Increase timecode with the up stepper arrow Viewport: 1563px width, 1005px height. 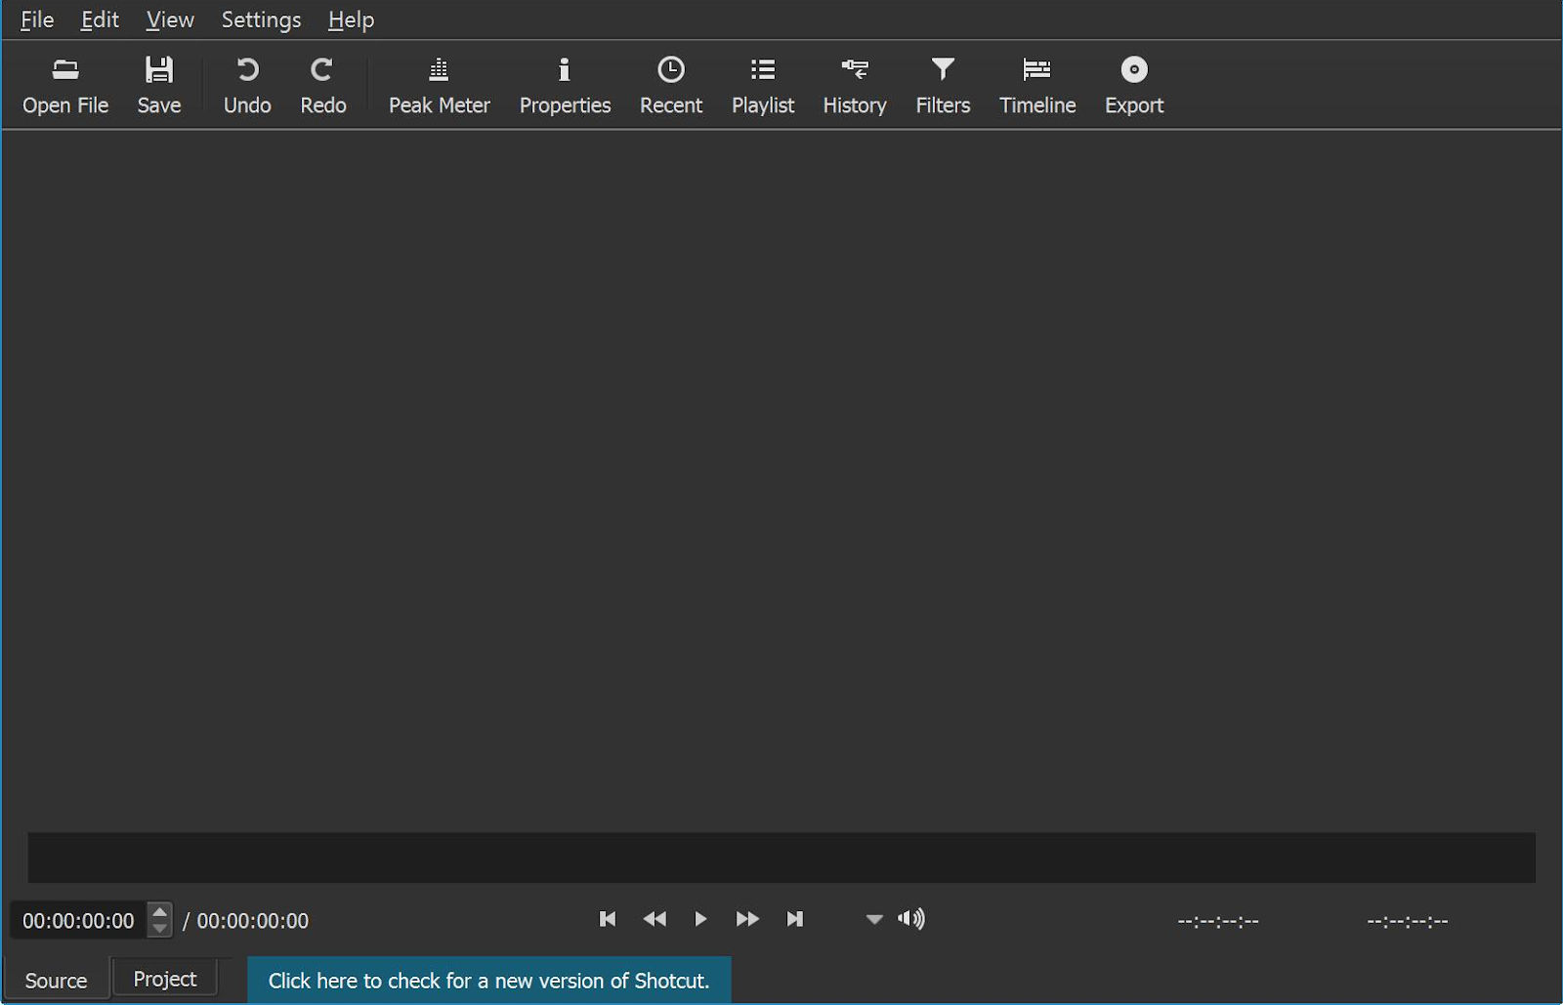coord(160,912)
